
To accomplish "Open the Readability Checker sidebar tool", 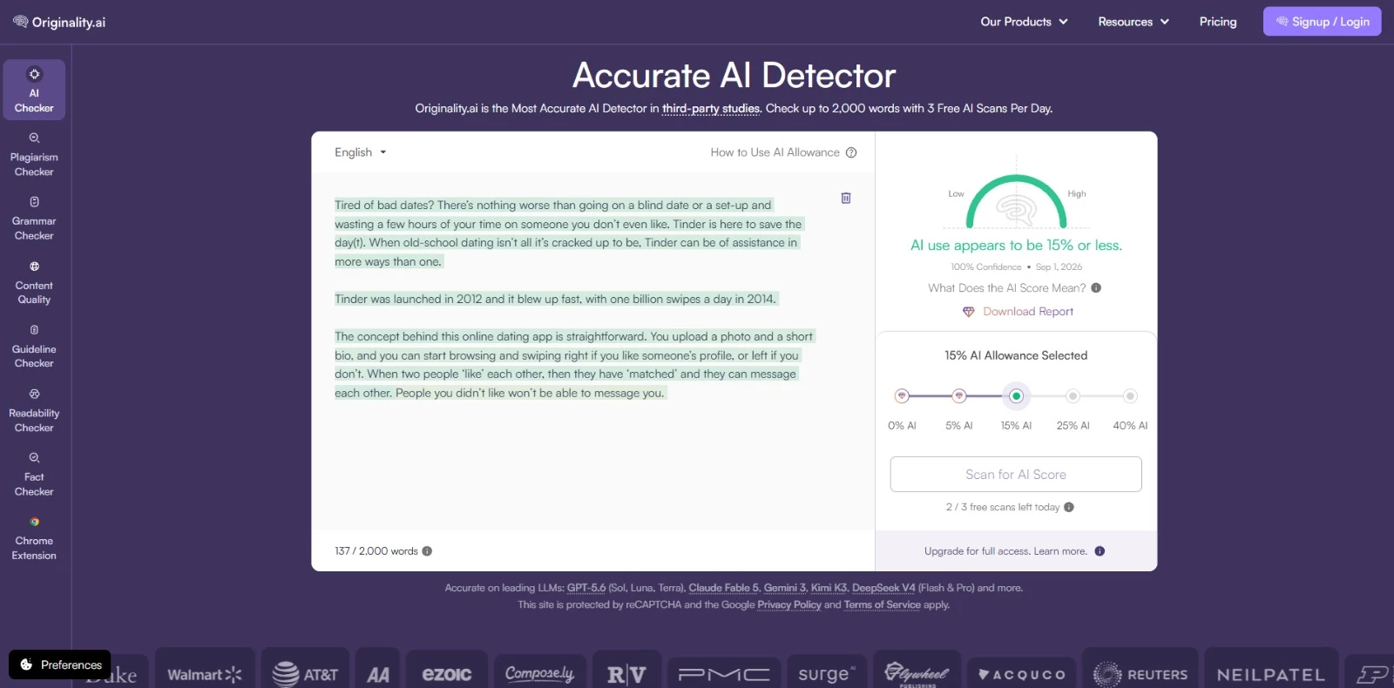I will (x=34, y=409).
